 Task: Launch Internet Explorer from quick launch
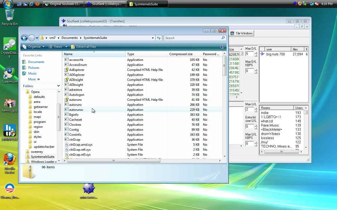31,4
